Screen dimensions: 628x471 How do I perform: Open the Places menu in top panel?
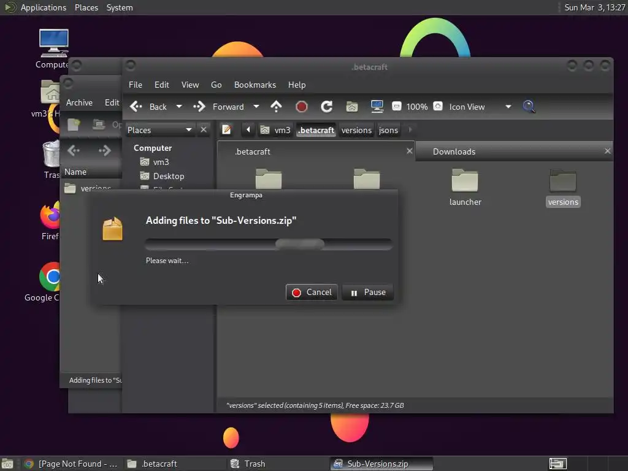86,7
